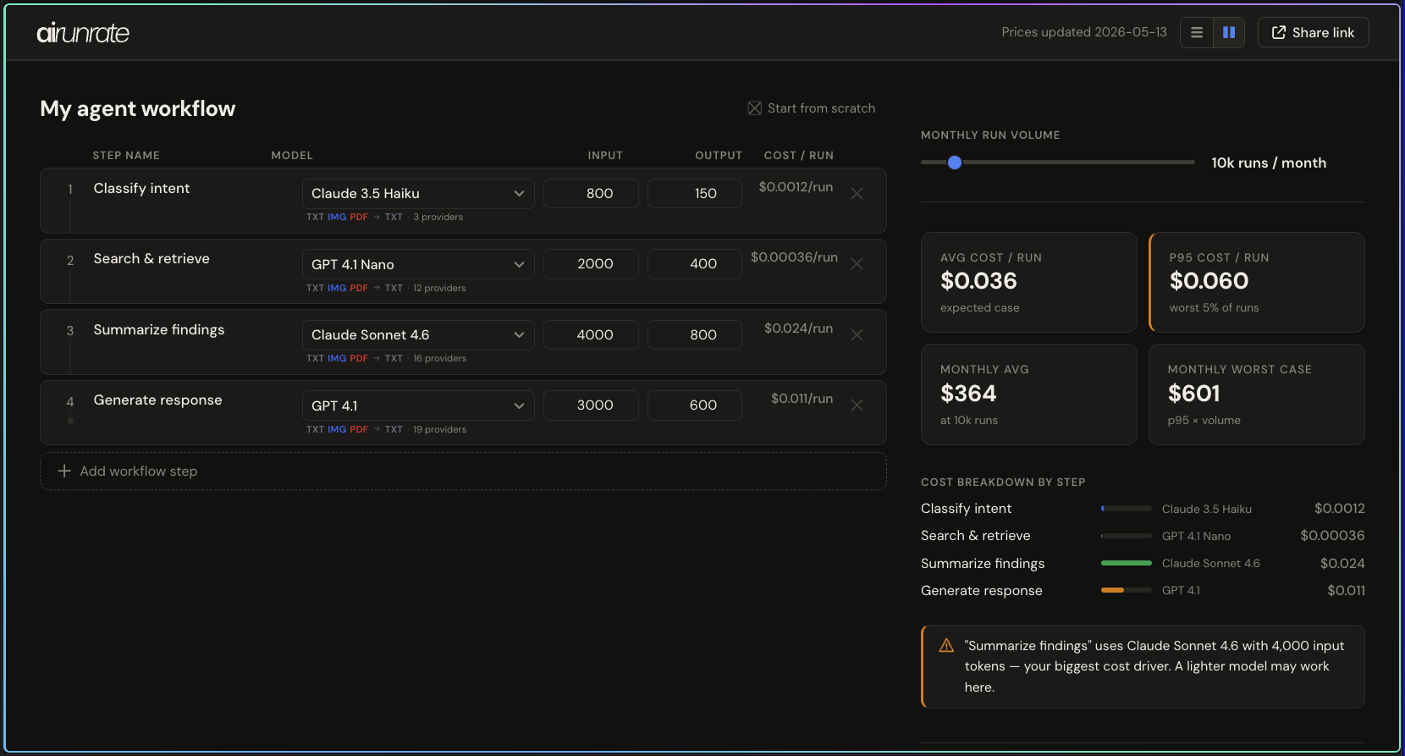
Task: Click '12 providers' under GPT 4.1 Nano
Action: coord(439,289)
